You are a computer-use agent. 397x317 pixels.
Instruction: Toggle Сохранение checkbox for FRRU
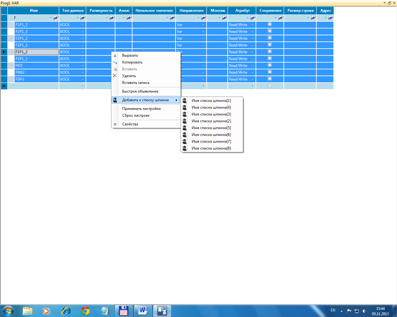coord(270,72)
